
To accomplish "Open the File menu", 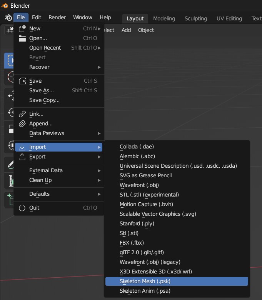I will coord(21,17).
